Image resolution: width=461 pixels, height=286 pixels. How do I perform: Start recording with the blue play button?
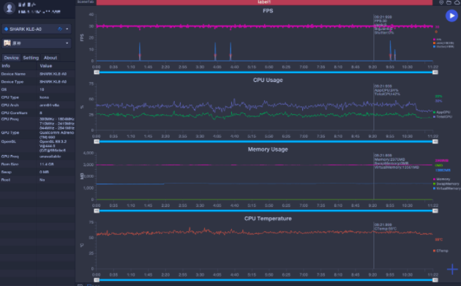451,15
